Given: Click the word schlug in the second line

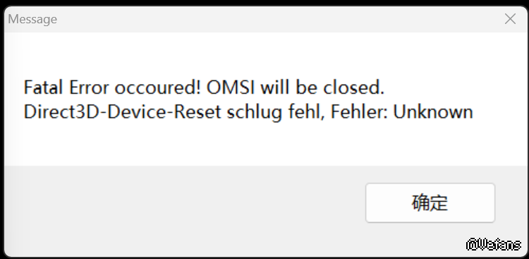Looking at the screenshot, I should click(x=255, y=113).
